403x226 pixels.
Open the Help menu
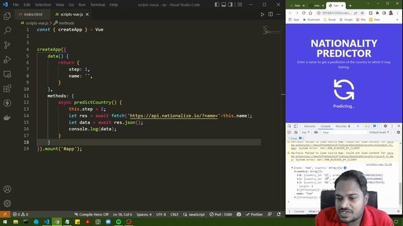[x=113, y=4]
